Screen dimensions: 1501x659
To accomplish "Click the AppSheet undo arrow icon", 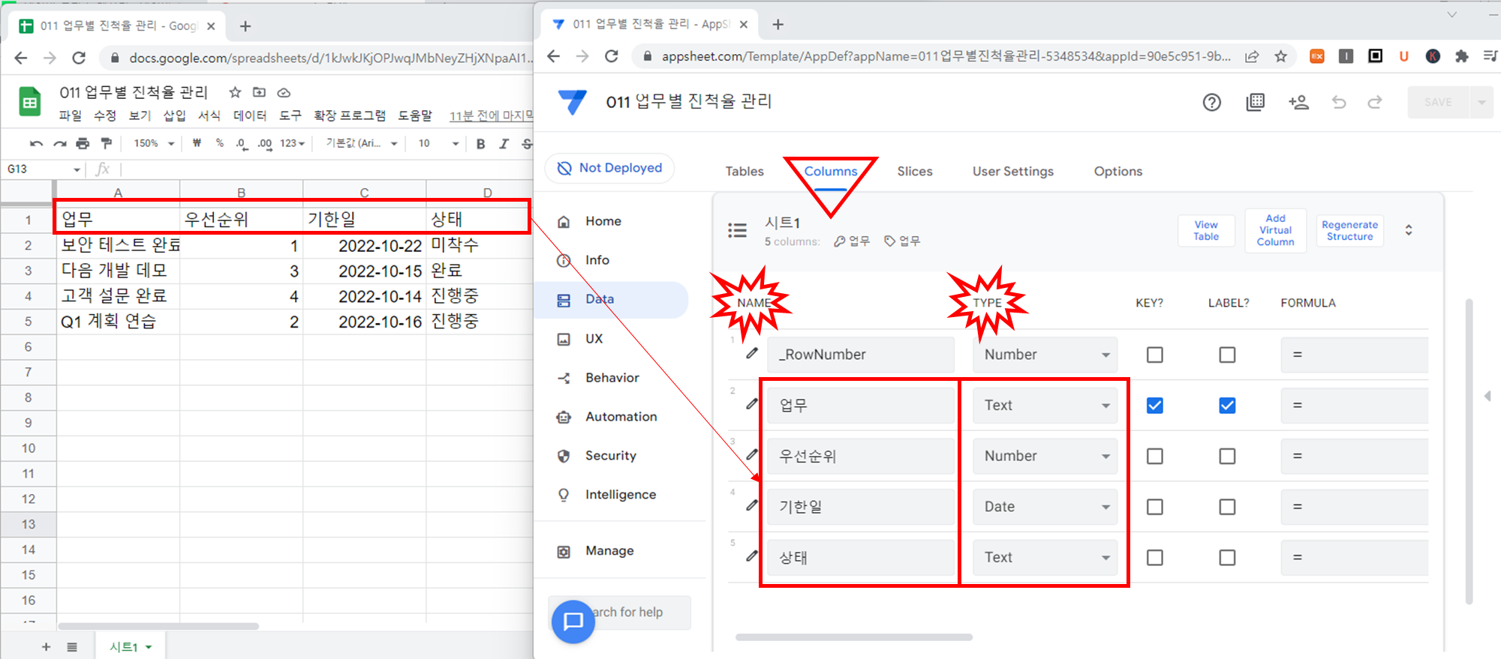I will tap(1339, 103).
